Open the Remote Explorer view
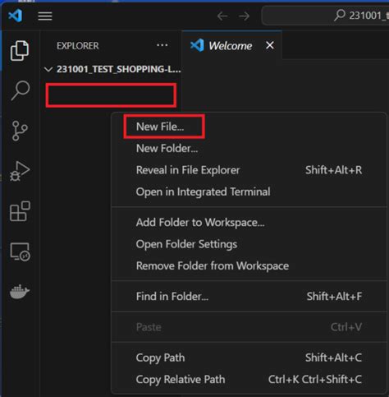 coord(20,252)
